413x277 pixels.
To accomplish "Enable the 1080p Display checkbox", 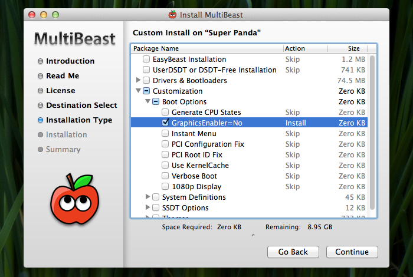I will pyautogui.click(x=165, y=186).
